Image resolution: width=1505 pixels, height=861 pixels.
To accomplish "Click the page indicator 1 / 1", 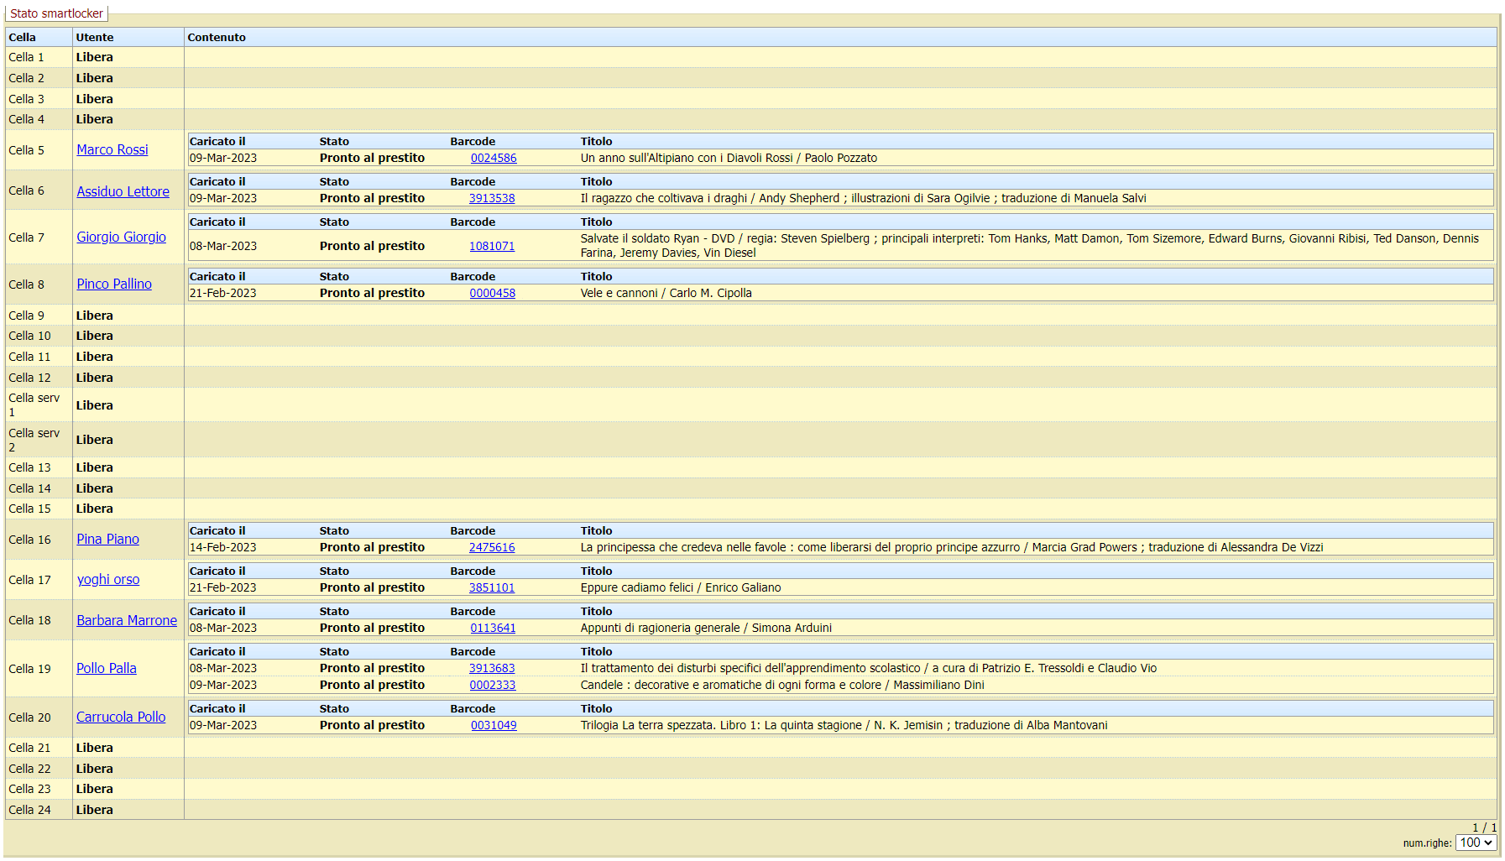I will click(x=1483, y=827).
